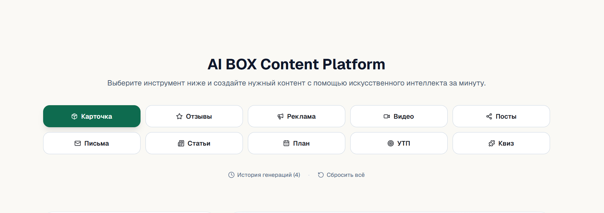Open История генераций (4) link
This screenshot has width=604, height=213.
pyautogui.click(x=264, y=175)
